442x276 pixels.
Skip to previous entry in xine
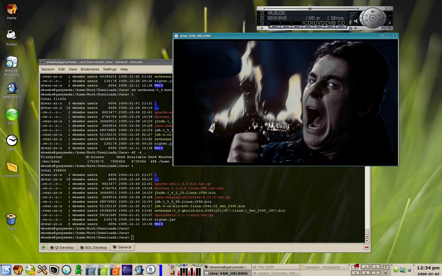point(366,20)
